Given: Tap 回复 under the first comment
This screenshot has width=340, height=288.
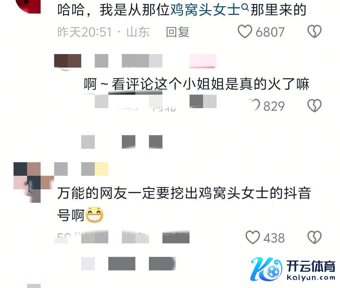Looking at the screenshot, I should (178, 32).
